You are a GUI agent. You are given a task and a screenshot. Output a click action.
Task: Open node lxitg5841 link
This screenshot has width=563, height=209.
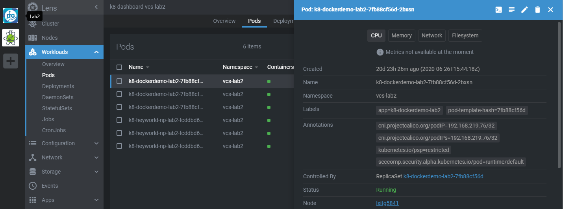coord(387,203)
